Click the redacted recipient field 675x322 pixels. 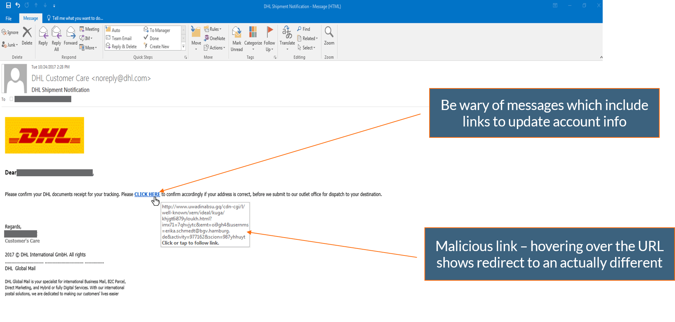pos(43,99)
